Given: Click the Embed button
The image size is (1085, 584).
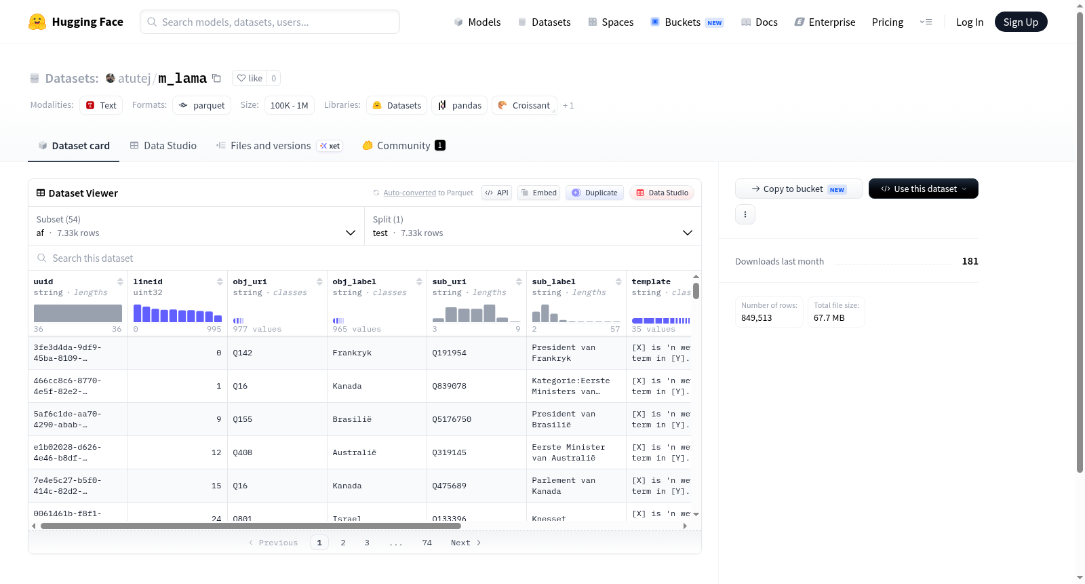Looking at the screenshot, I should 538,193.
